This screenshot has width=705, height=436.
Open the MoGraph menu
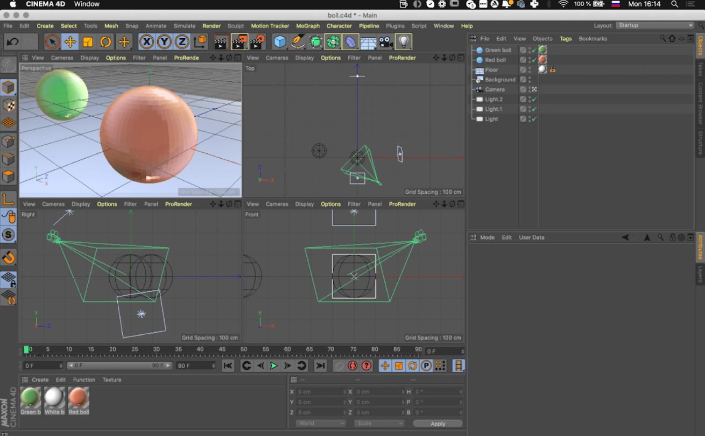308,26
